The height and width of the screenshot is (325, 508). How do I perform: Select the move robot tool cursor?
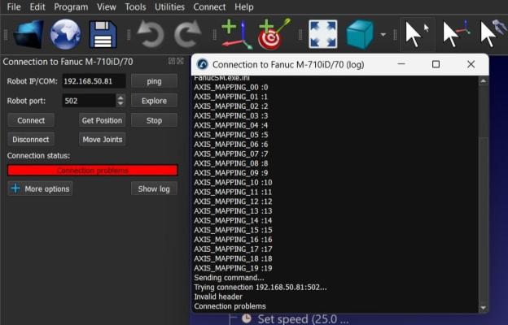click(493, 35)
